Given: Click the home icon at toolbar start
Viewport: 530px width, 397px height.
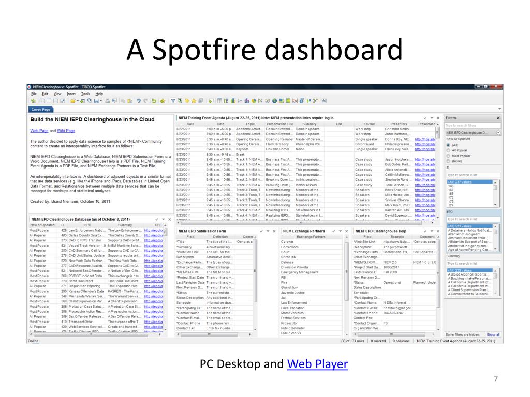Looking at the screenshot, I should point(33,101).
